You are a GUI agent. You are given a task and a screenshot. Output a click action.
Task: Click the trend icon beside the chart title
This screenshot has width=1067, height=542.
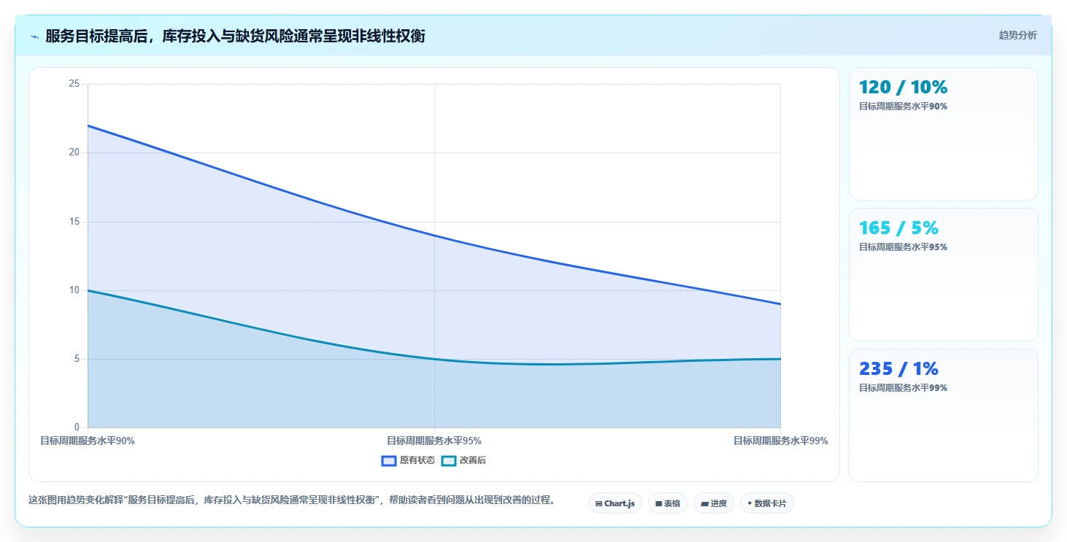point(34,36)
